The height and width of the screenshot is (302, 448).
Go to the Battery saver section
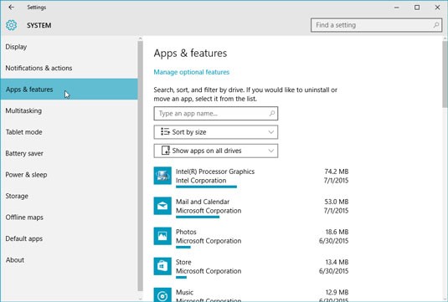[24, 153]
